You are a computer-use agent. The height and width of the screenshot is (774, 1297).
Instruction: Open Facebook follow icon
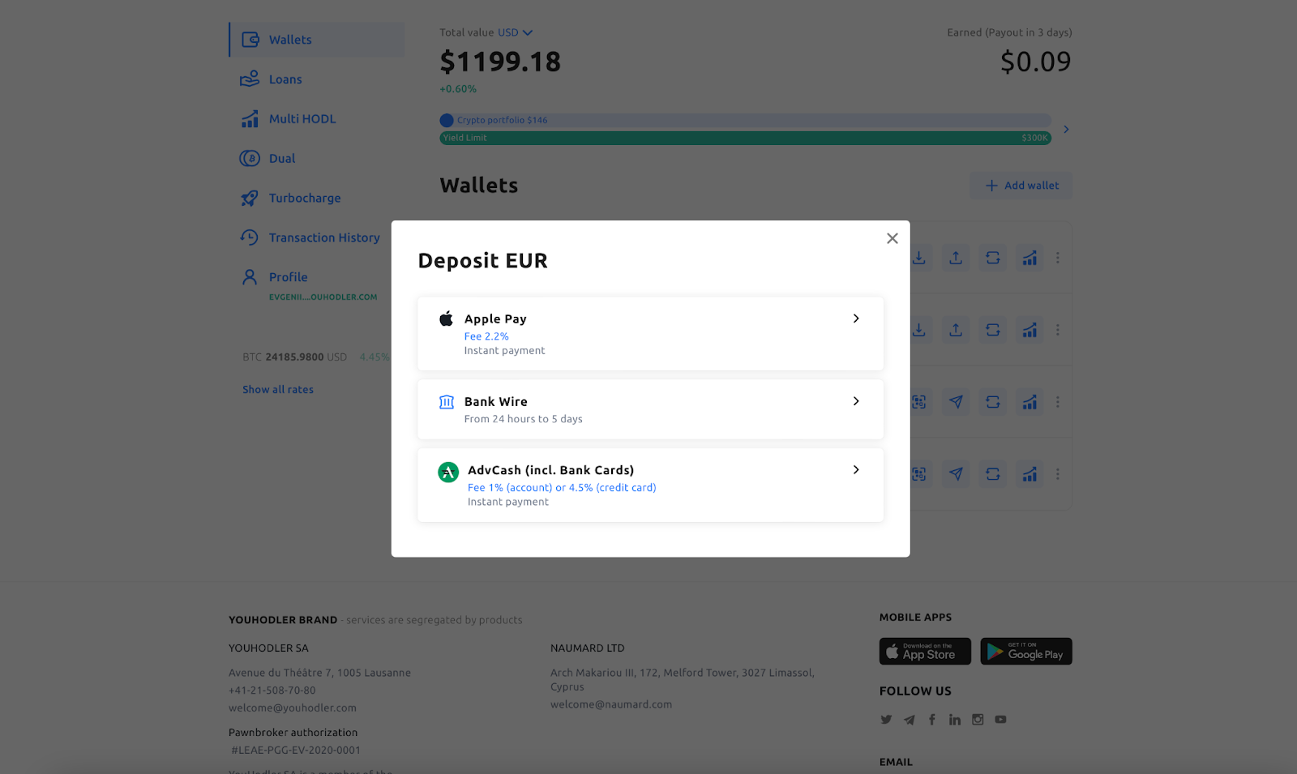point(932,720)
